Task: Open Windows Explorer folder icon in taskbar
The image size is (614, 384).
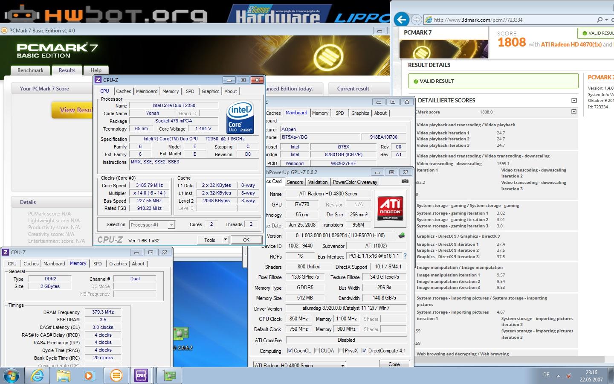Action: [64, 376]
